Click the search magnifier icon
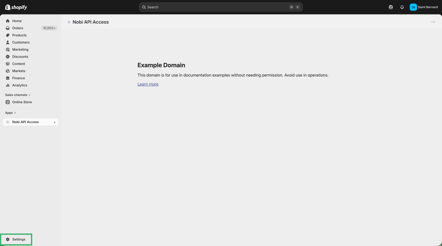Viewport: 442px width, 246px height. [144, 7]
